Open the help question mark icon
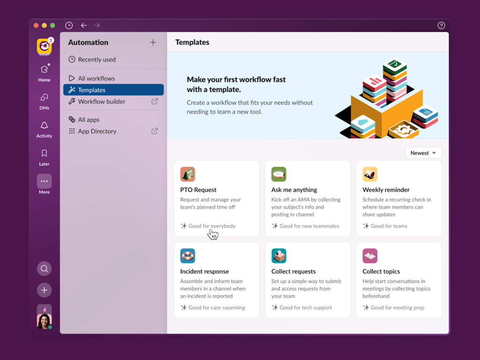This screenshot has height=360, width=480. click(441, 25)
